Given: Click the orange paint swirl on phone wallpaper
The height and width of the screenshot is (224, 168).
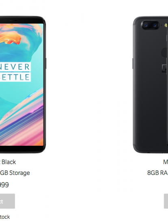Looking at the screenshot, I should [x=11, y=38].
